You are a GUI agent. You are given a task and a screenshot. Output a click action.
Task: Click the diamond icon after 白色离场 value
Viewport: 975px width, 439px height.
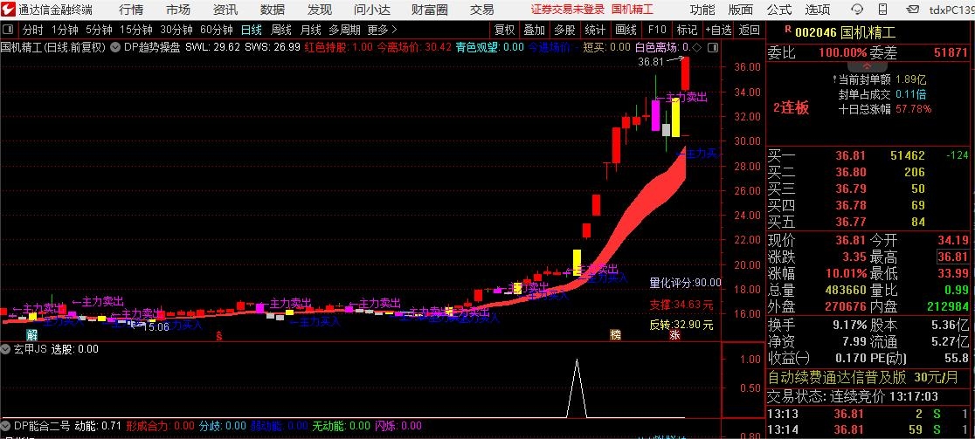695,48
